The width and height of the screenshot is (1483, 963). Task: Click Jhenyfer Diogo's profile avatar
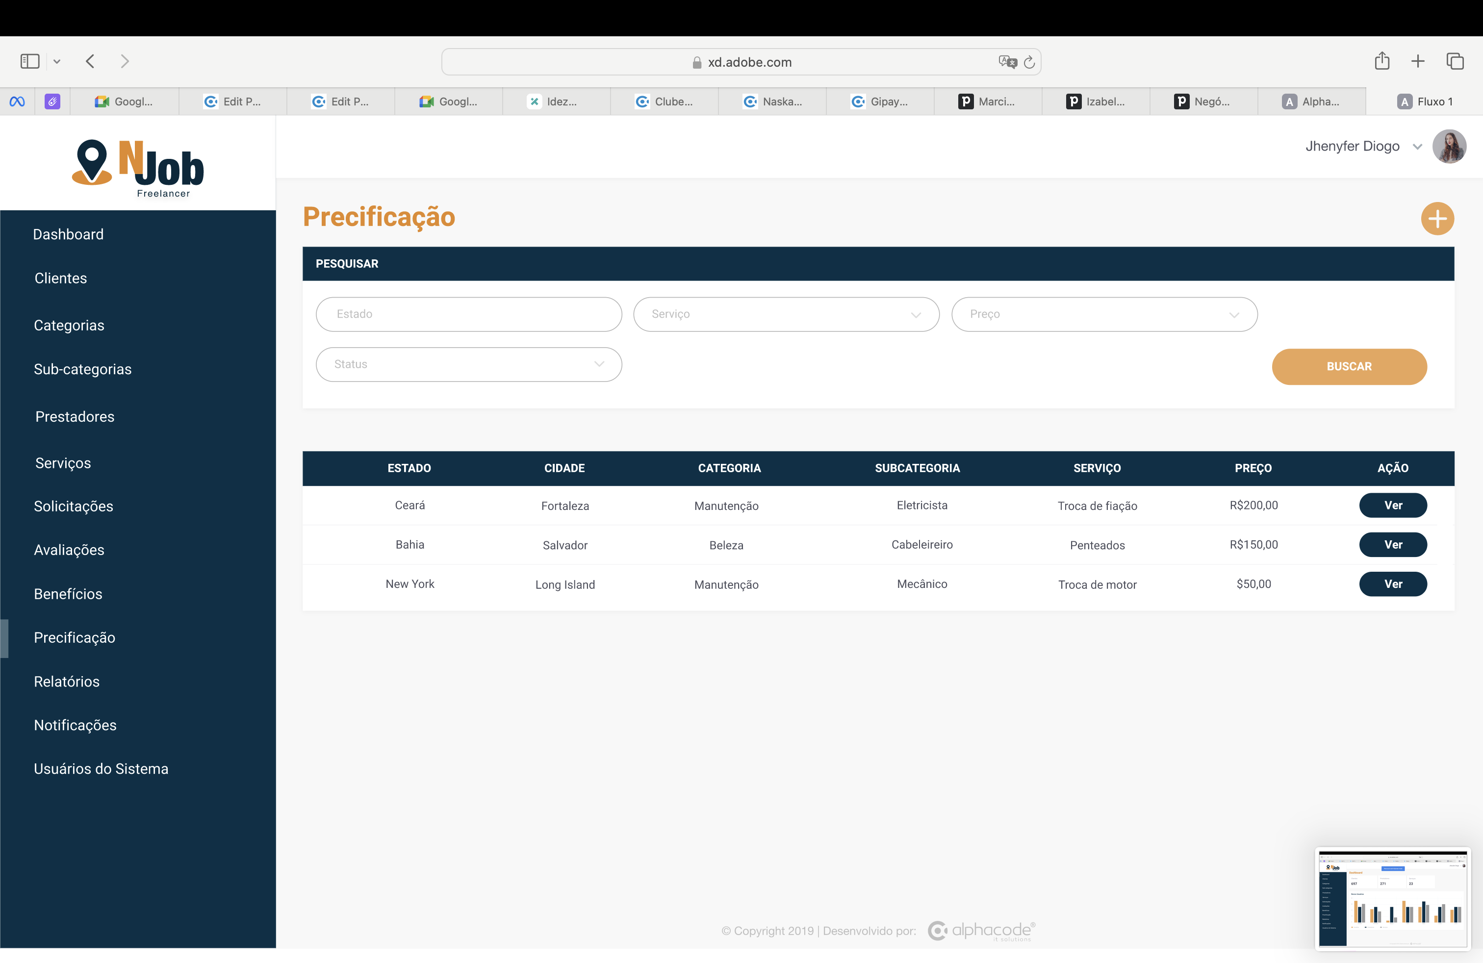(x=1449, y=147)
